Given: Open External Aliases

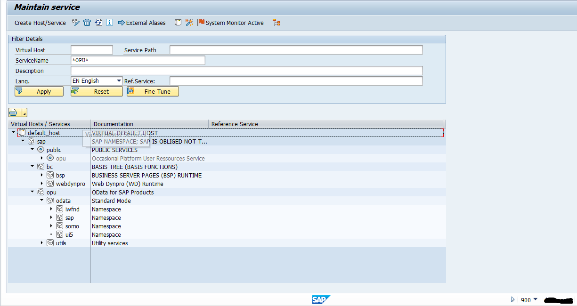Looking at the screenshot, I should click(142, 23).
